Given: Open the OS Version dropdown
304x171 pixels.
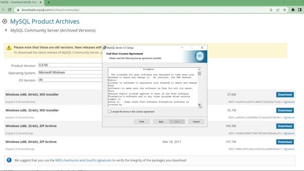Looking at the screenshot, I should 70,80.
